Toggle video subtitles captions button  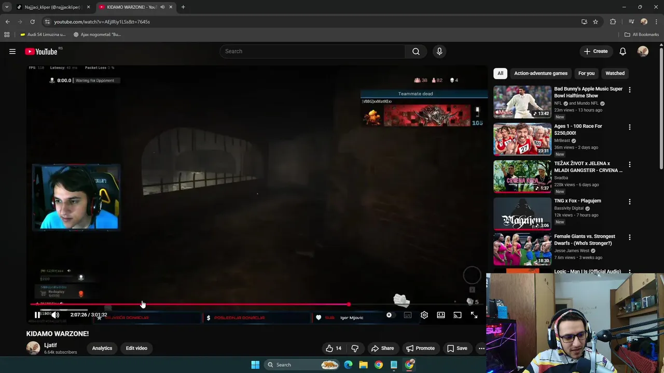(x=408, y=315)
